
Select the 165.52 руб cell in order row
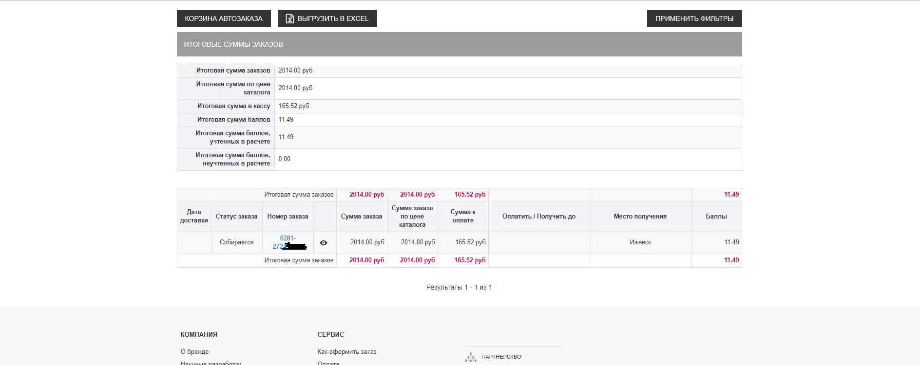(463, 242)
